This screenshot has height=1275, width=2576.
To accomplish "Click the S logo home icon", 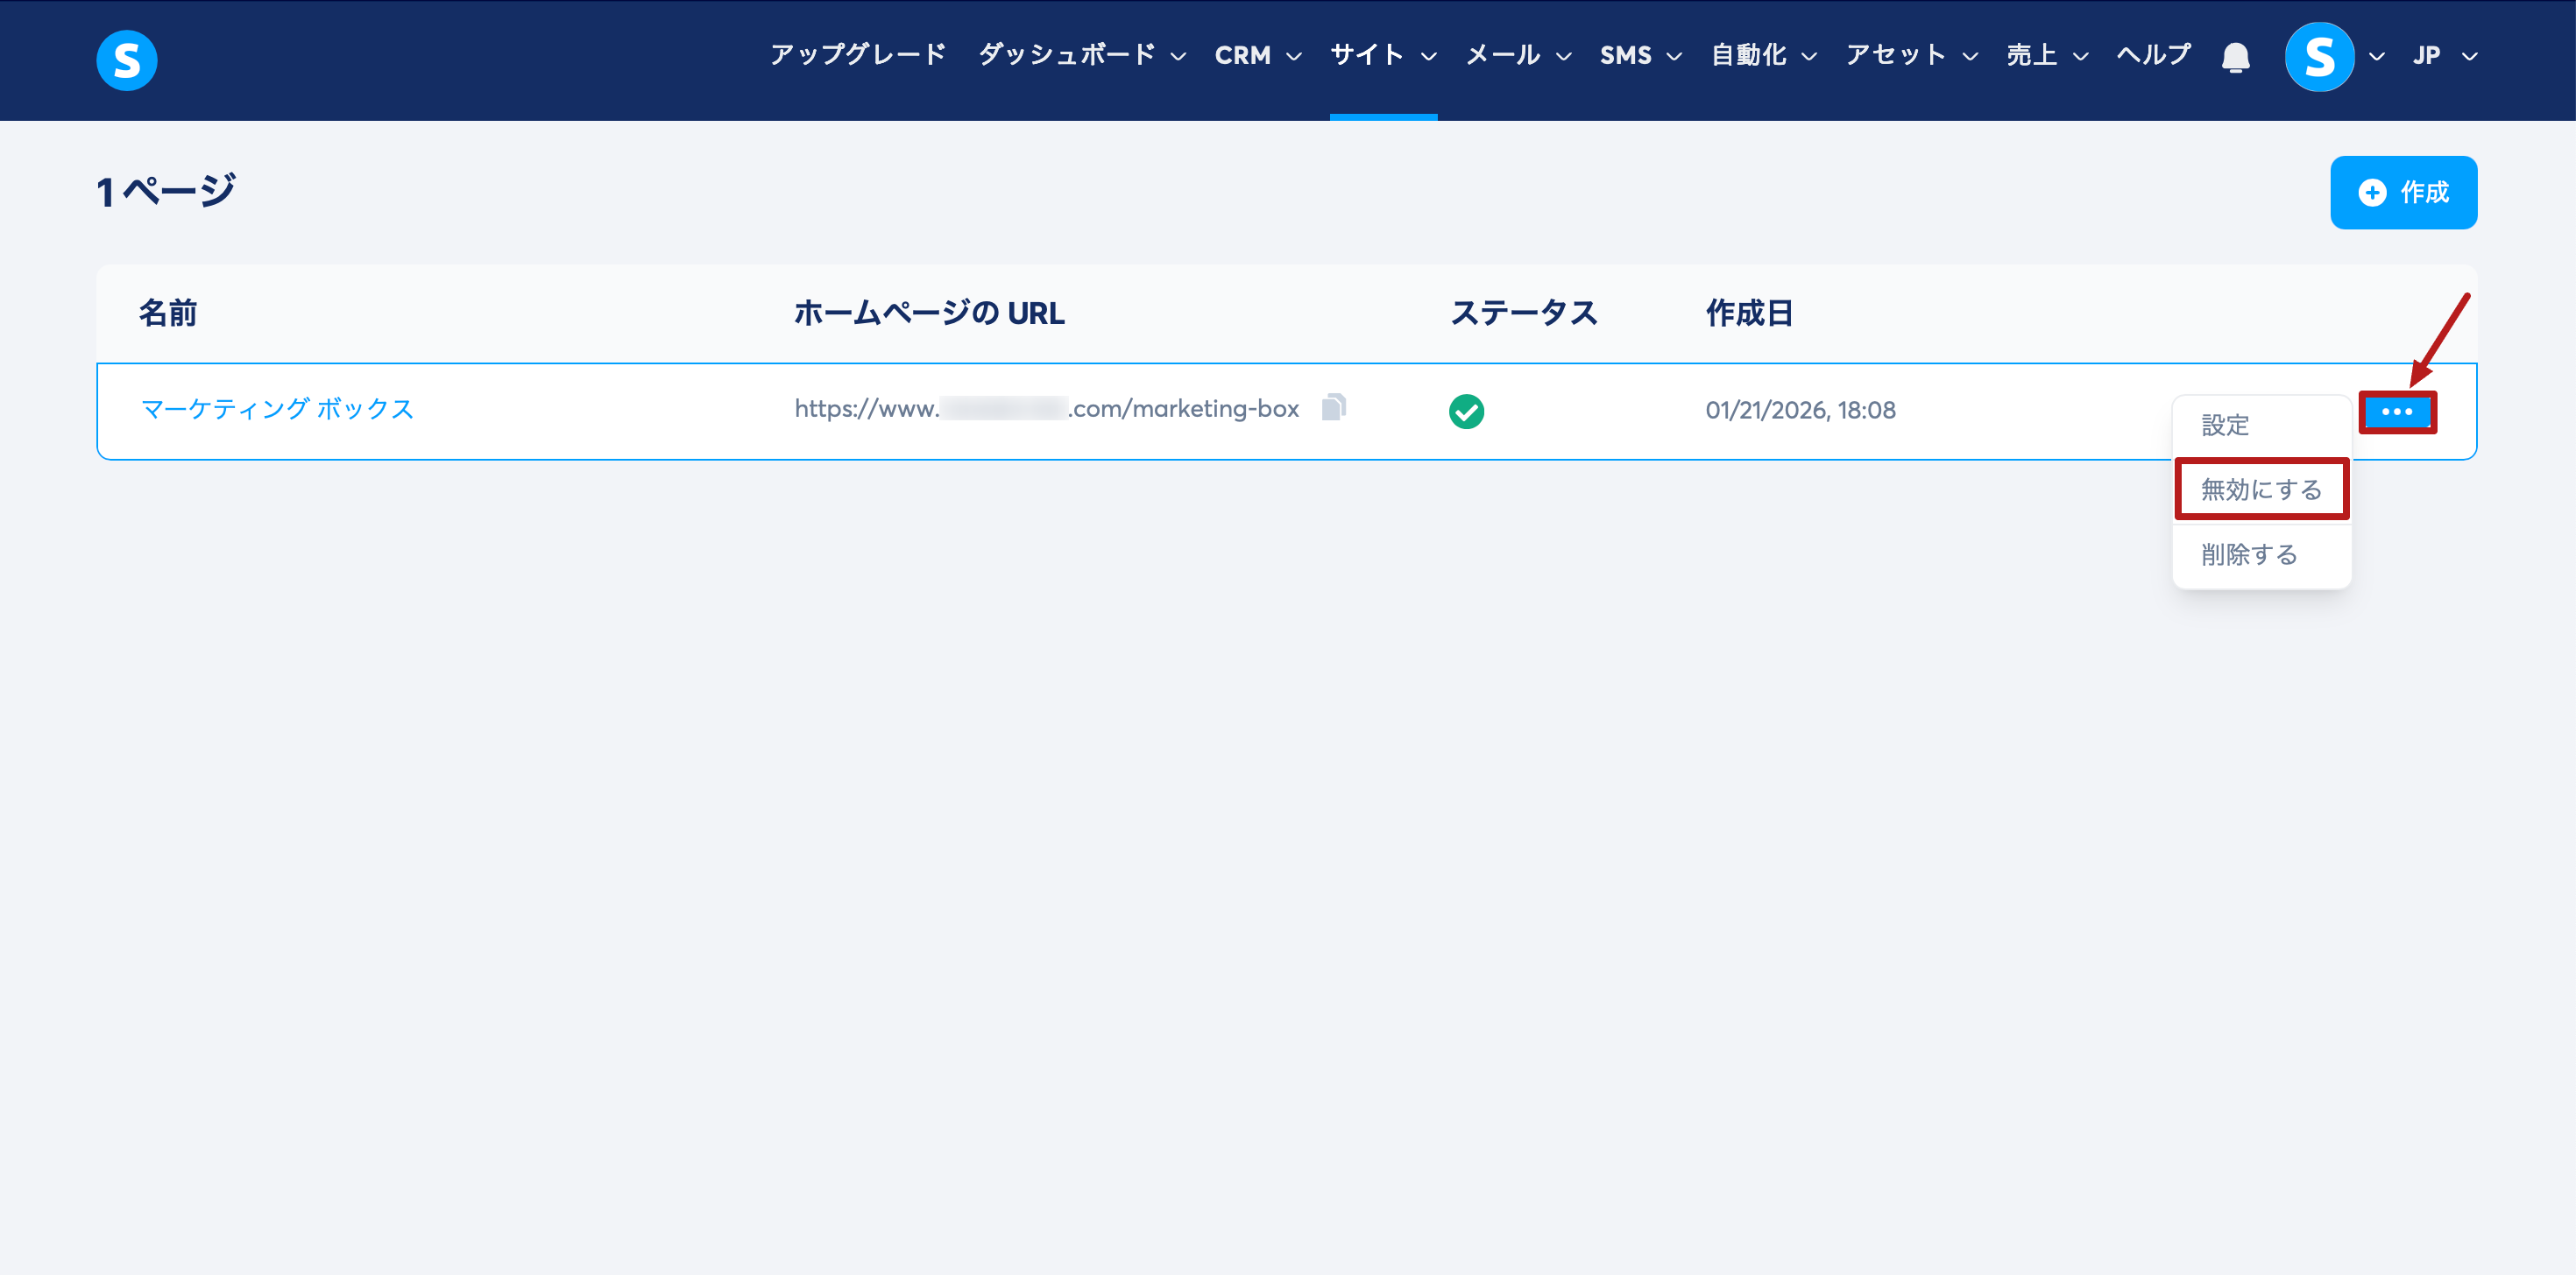I will click(x=126, y=60).
